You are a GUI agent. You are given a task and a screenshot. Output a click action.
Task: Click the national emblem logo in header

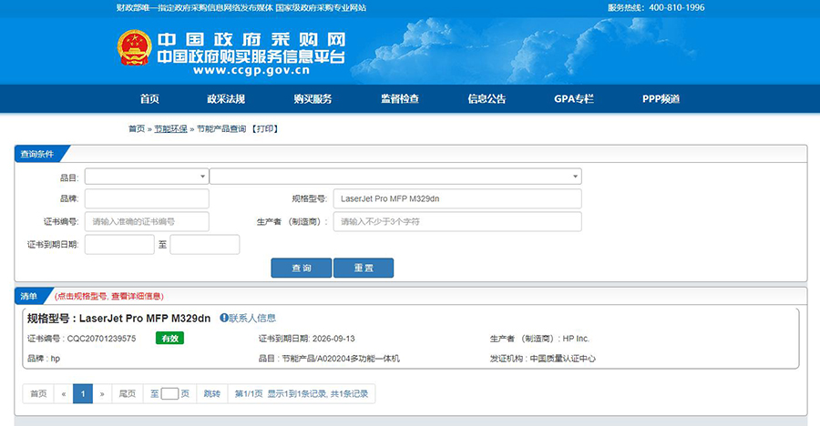point(134,48)
